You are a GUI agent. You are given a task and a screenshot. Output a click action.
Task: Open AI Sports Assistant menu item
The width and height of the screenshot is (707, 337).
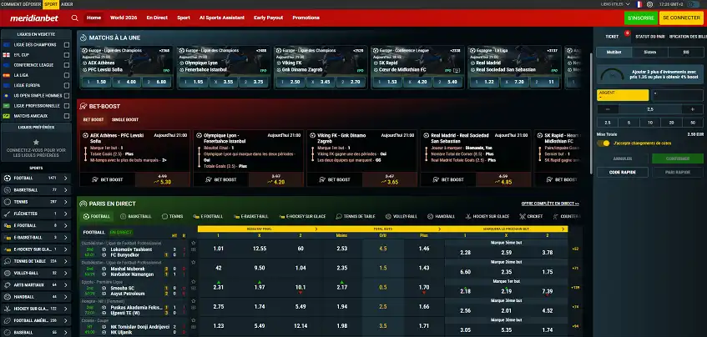(222, 18)
